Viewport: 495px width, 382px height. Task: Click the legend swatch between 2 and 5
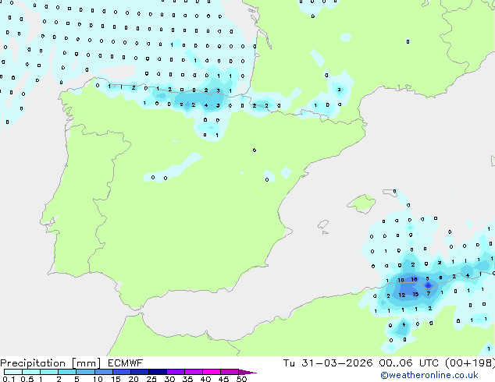(x=67, y=372)
